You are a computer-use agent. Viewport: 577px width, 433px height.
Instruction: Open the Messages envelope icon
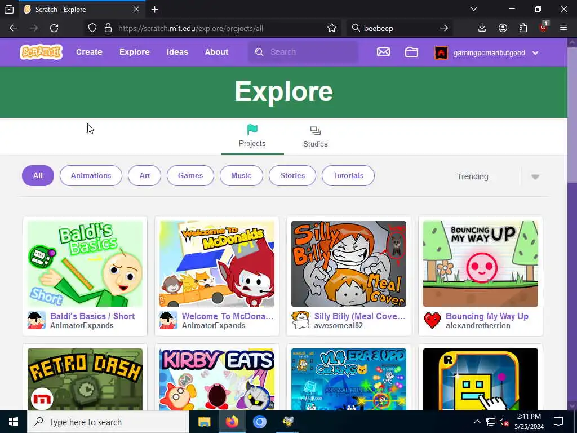click(383, 52)
